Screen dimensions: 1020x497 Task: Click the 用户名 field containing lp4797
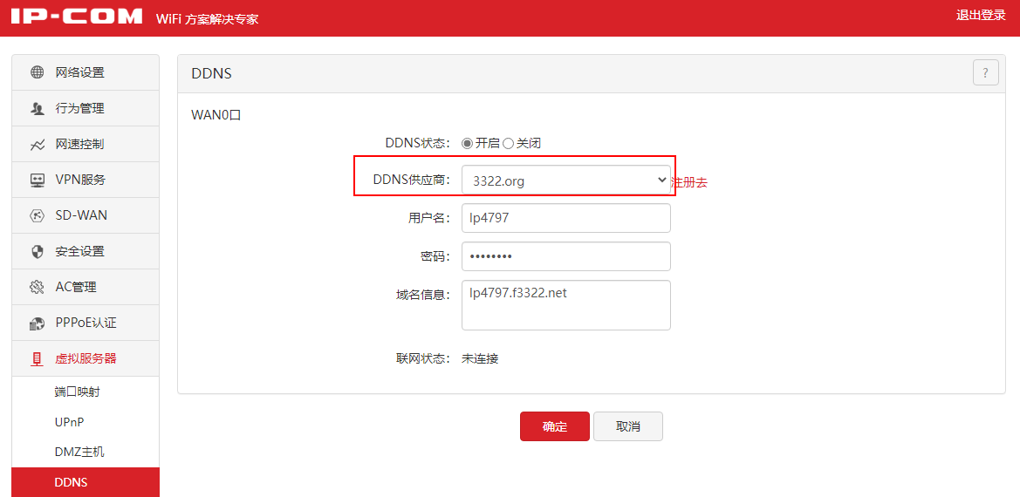(x=566, y=218)
